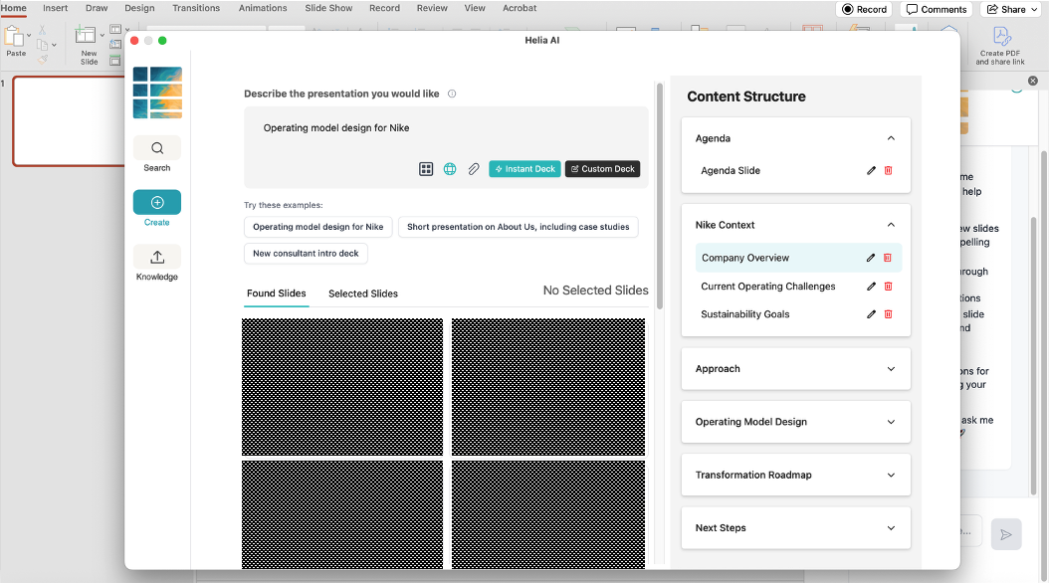Click the Helia AI vertical scrollbar
The image size is (1049, 583).
[x=660, y=197]
